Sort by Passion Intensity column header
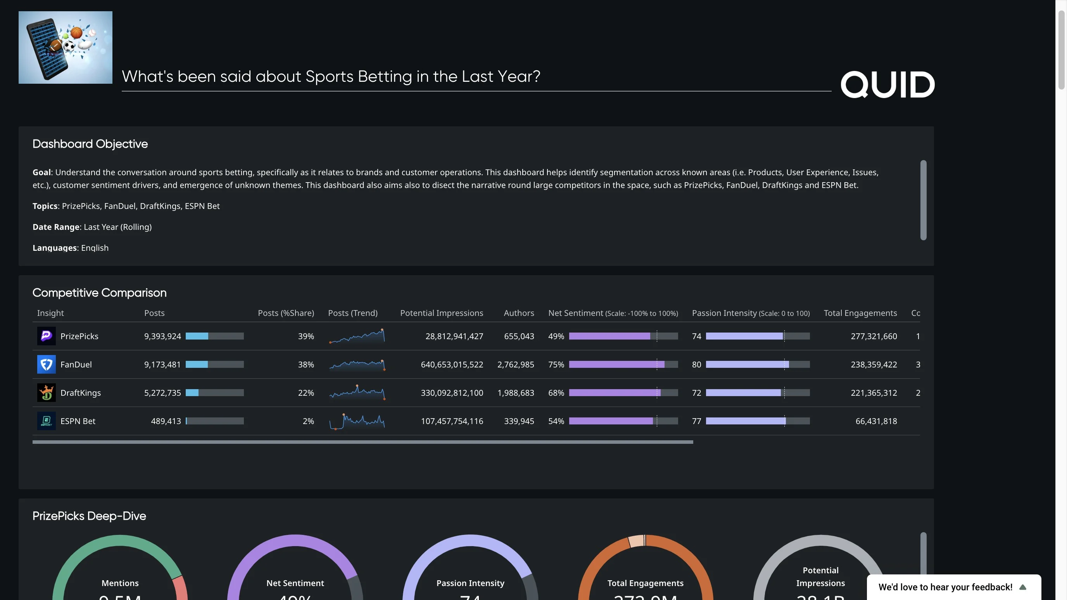Image resolution: width=1067 pixels, height=600 pixels. 751,313
